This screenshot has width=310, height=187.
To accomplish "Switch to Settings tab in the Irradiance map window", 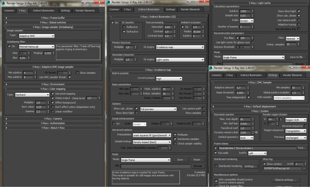I will (170, 9).
